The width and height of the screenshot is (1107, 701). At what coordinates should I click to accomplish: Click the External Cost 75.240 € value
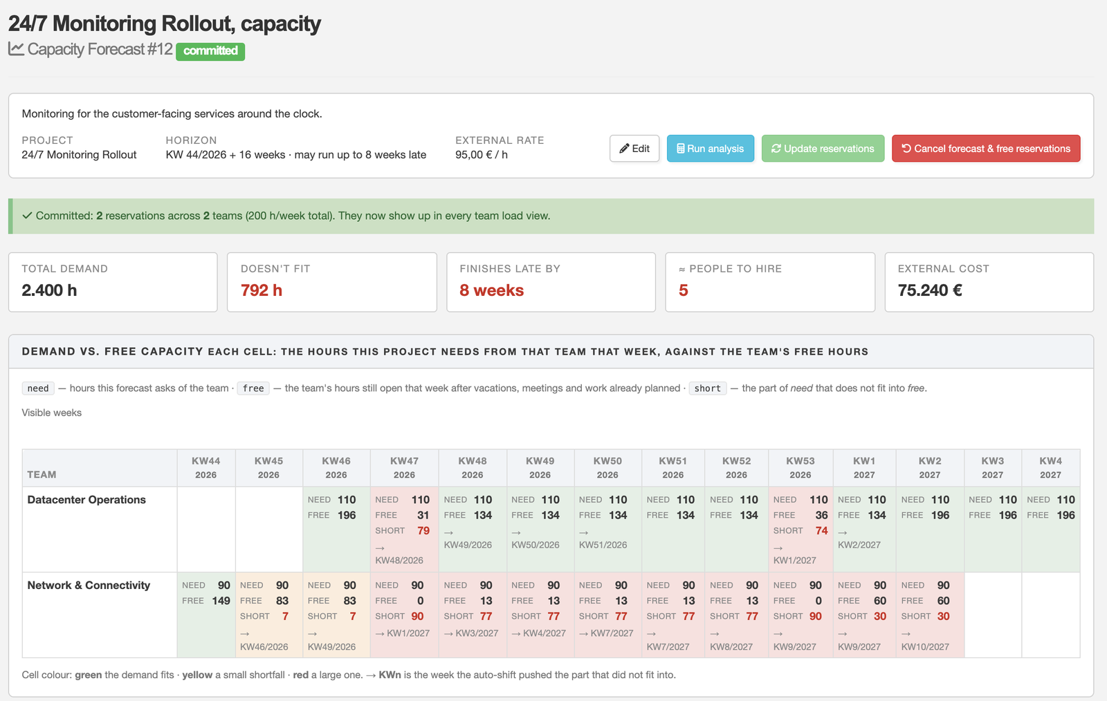click(930, 290)
